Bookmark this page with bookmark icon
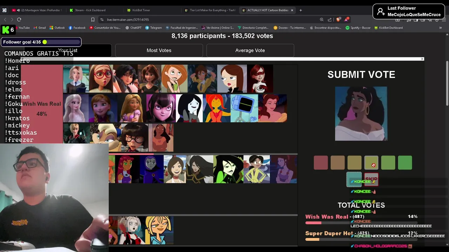 pos(93,20)
